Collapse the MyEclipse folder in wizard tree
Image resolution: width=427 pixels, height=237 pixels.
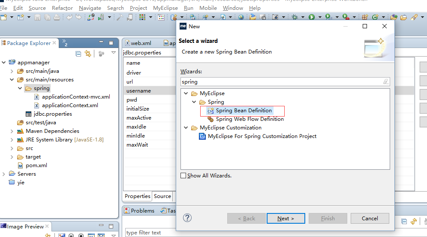pyautogui.click(x=186, y=93)
